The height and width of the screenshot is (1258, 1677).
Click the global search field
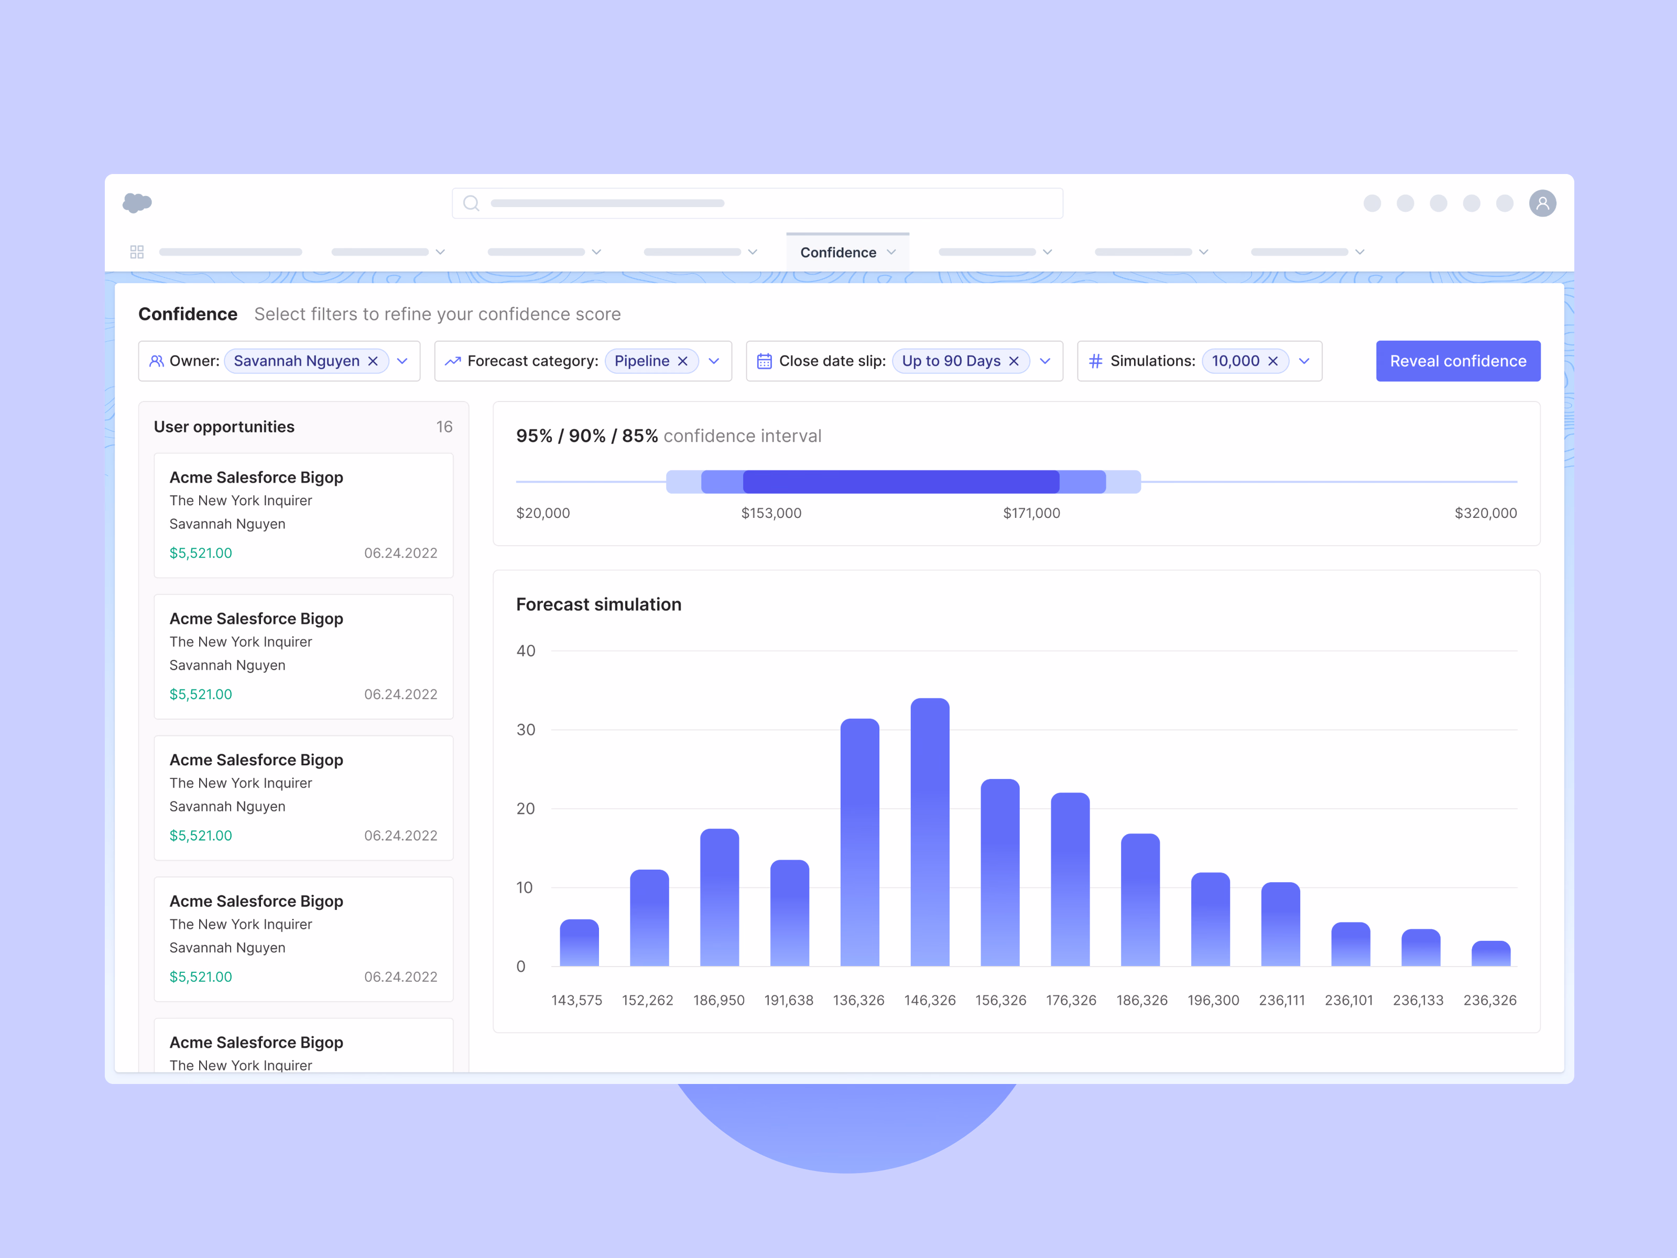(757, 203)
